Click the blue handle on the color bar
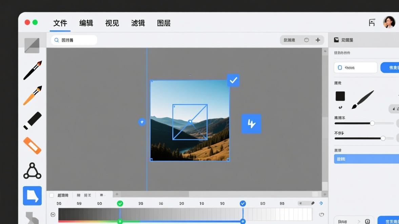 tap(243, 221)
